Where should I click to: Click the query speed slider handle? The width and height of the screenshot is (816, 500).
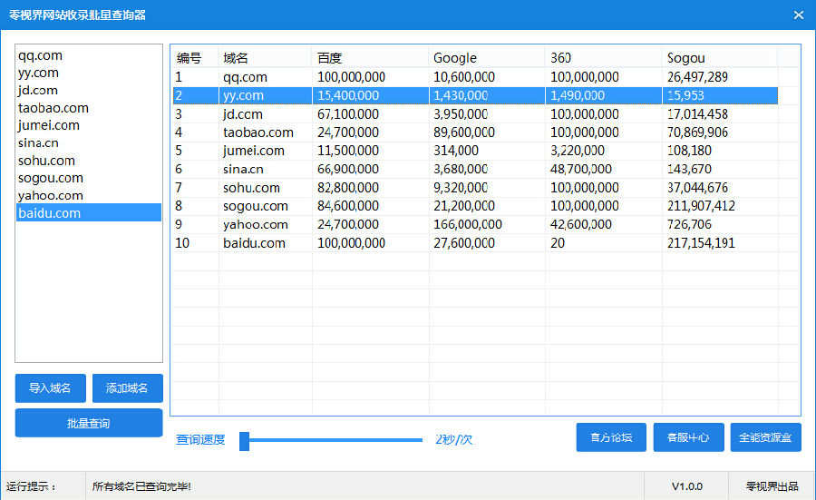pyautogui.click(x=244, y=441)
